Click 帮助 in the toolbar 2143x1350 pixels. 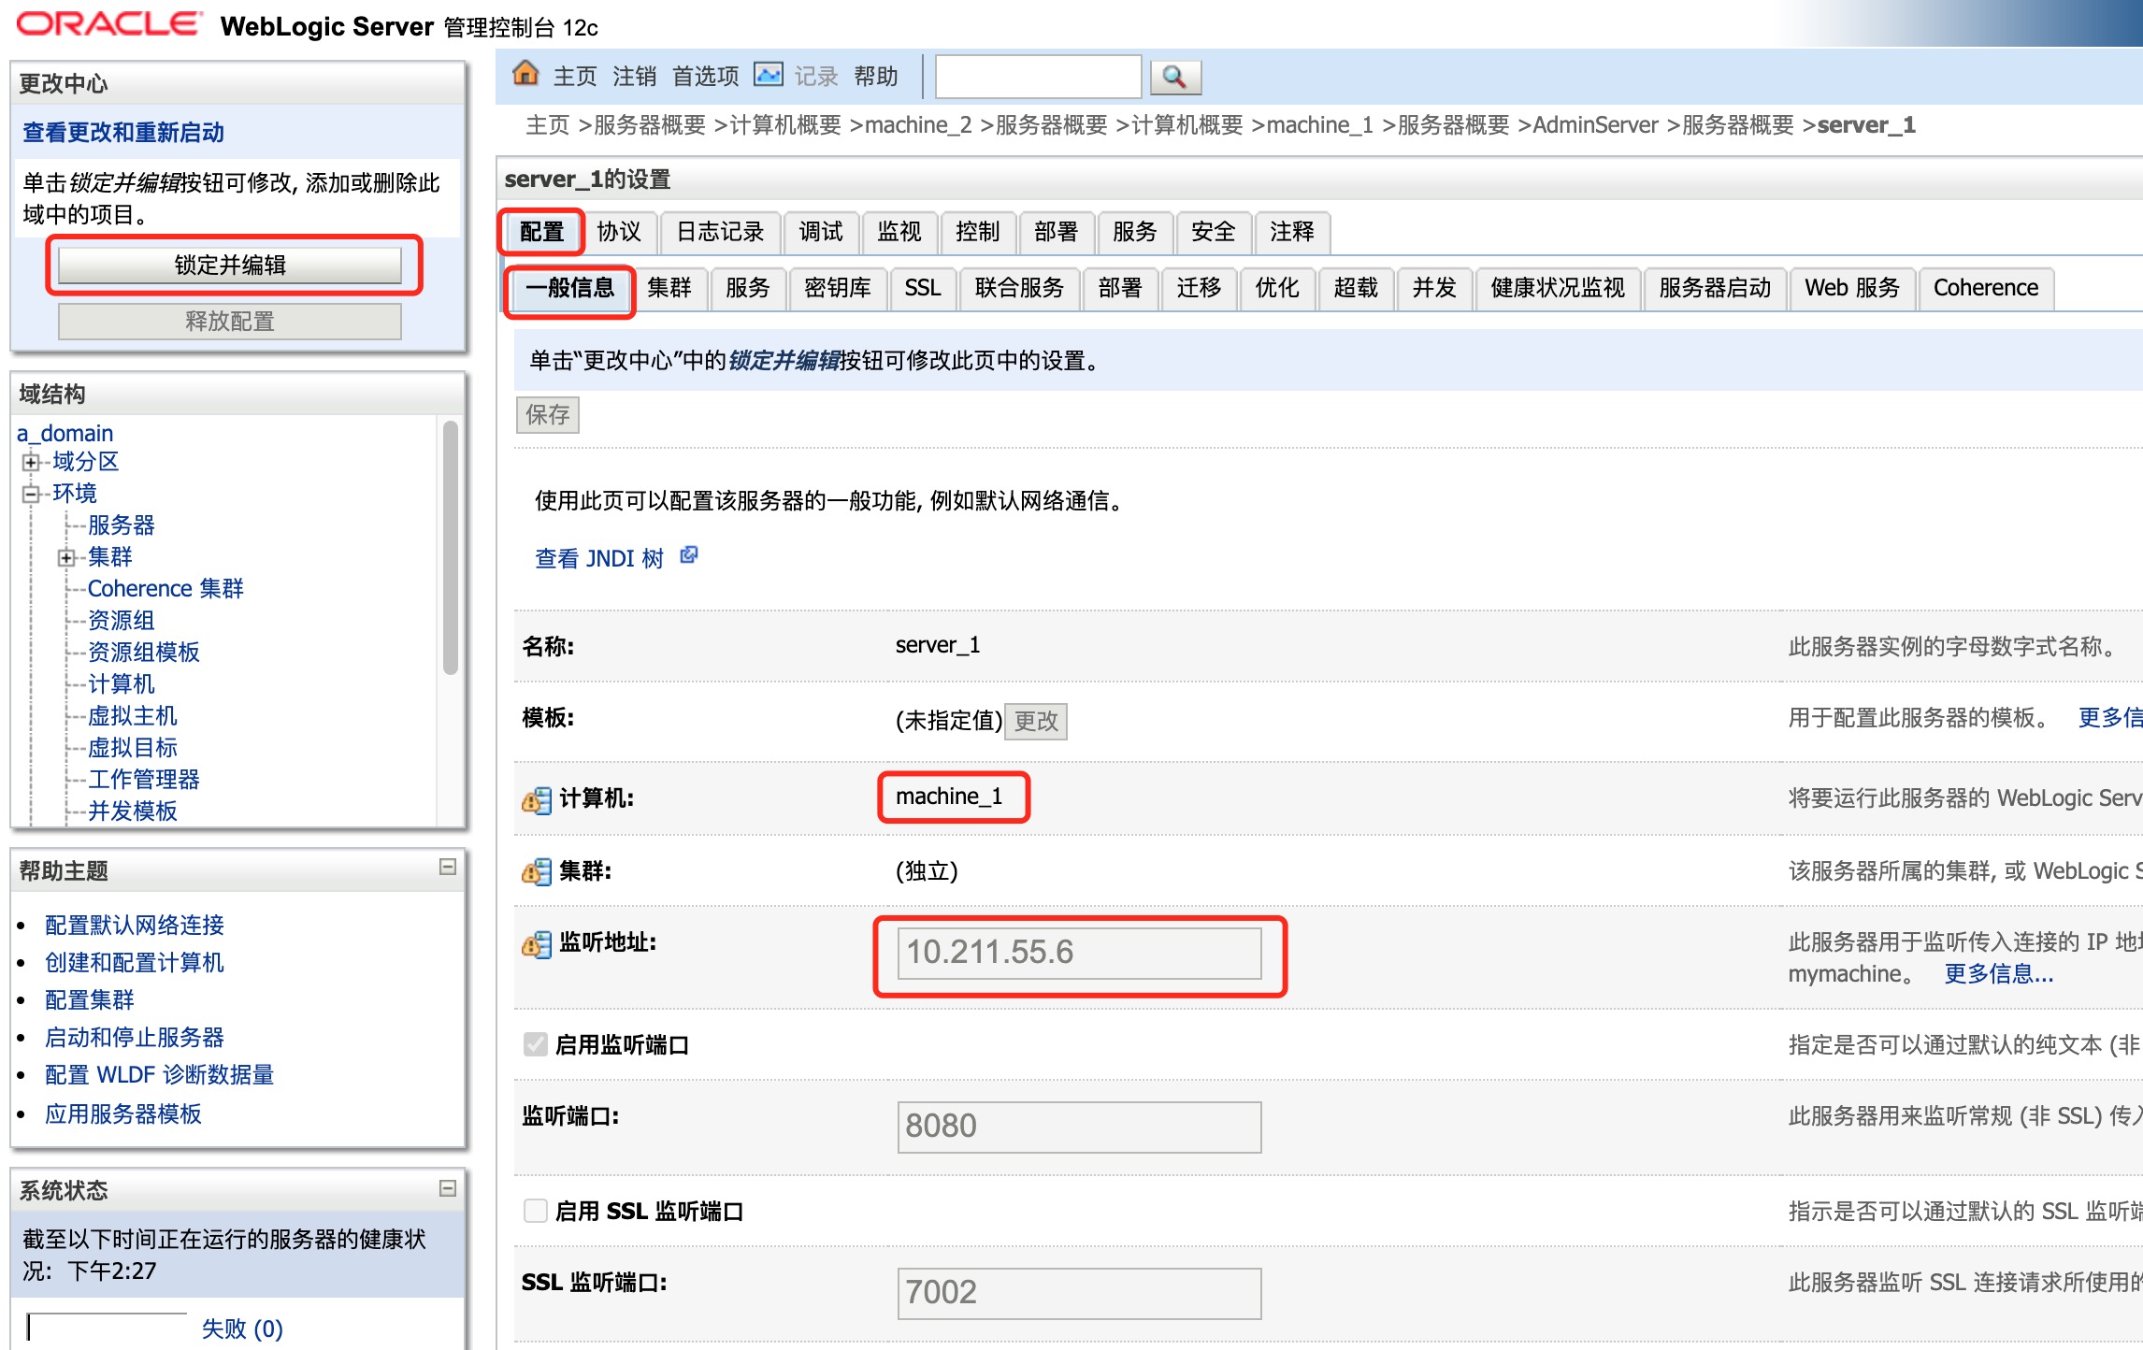coord(876,77)
